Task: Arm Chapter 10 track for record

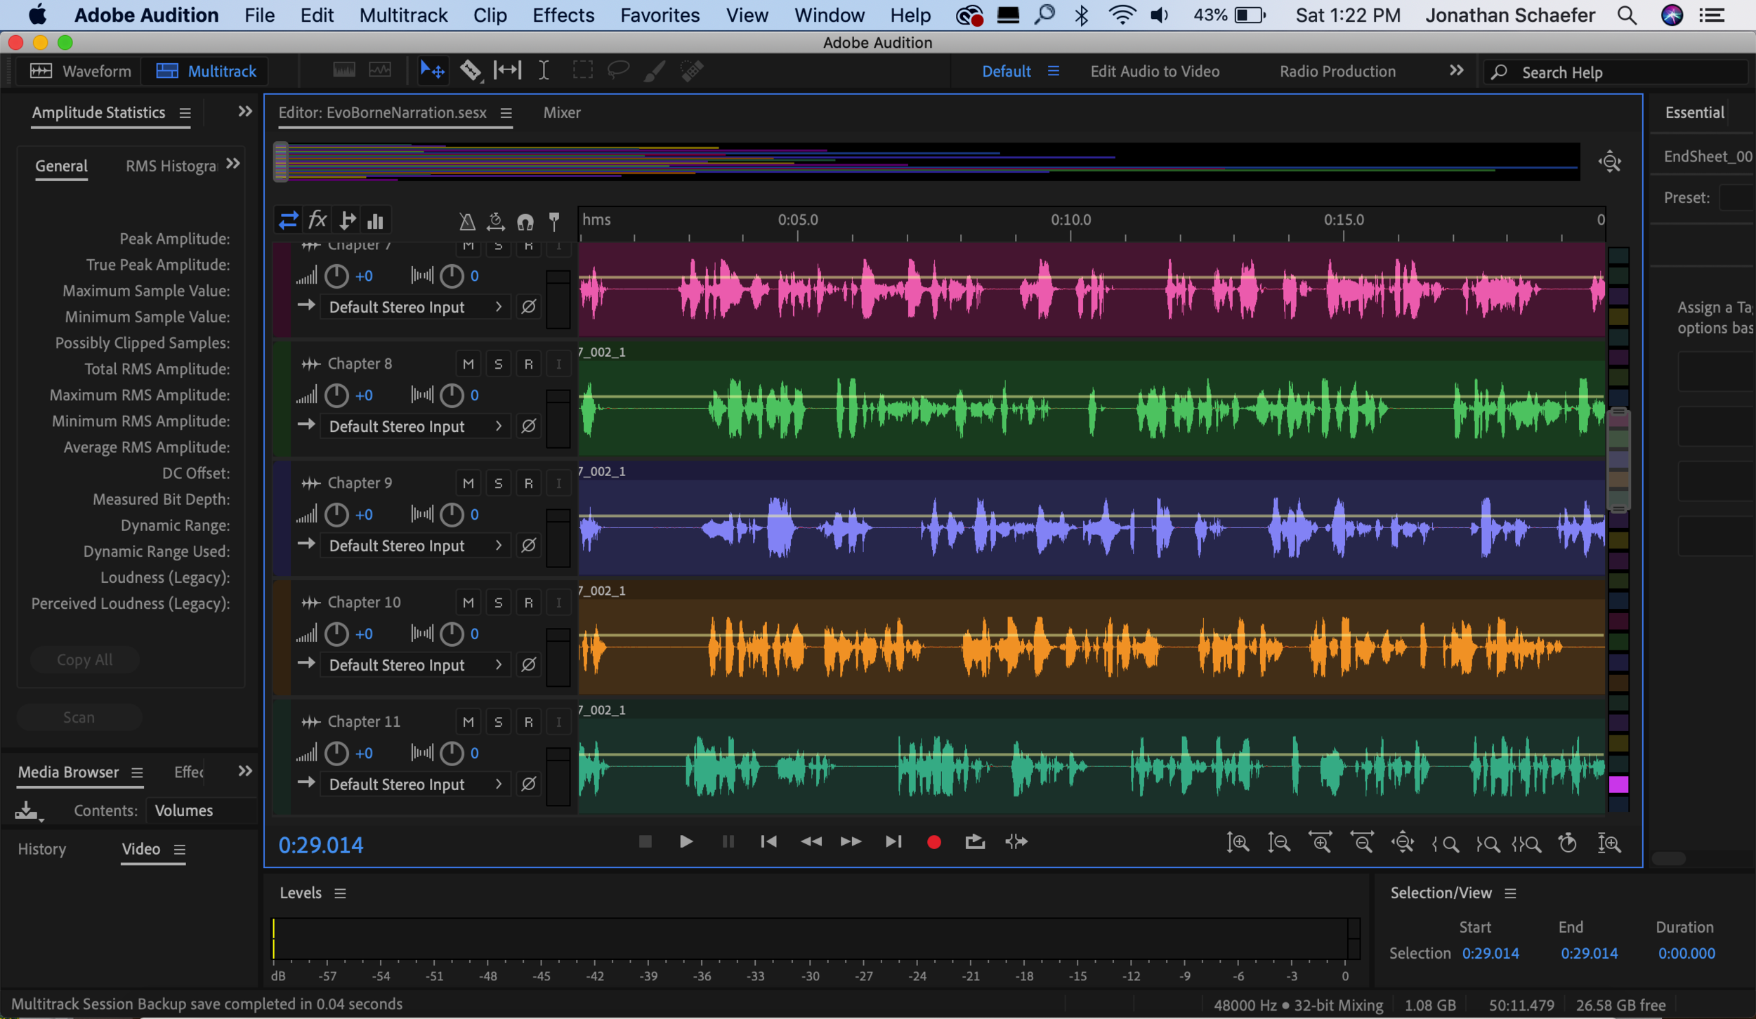Action: pyautogui.click(x=529, y=603)
